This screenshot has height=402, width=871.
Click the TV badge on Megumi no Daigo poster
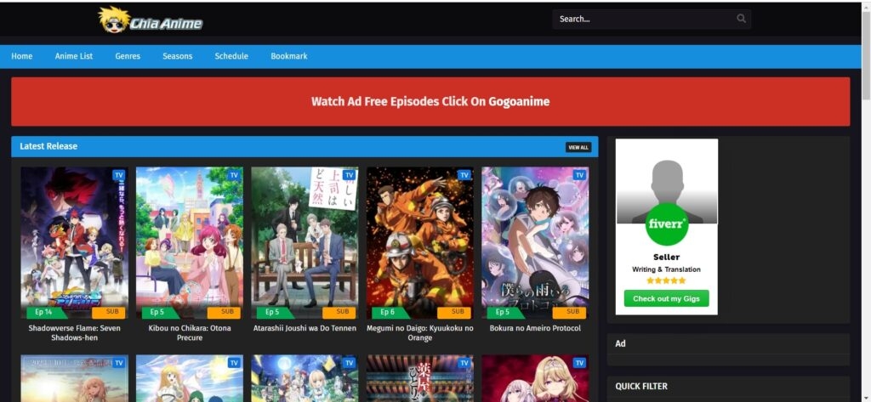tap(464, 175)
